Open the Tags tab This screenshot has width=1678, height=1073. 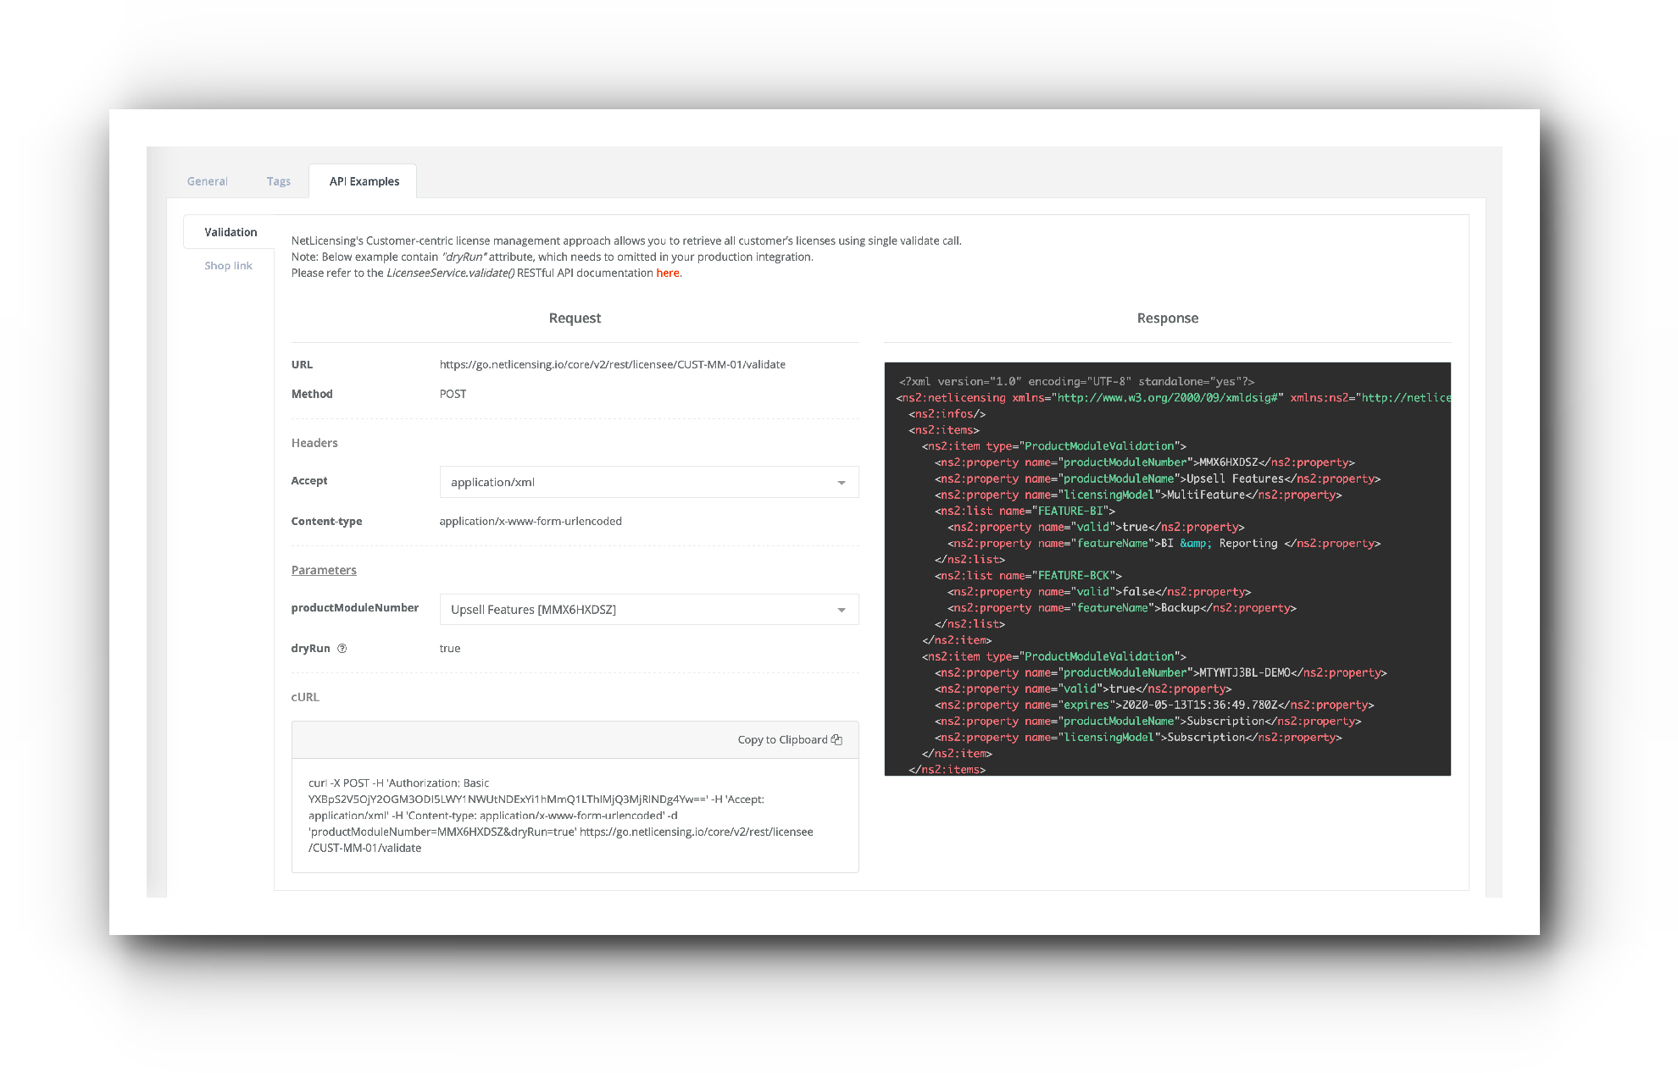click(x=278, y=181)
